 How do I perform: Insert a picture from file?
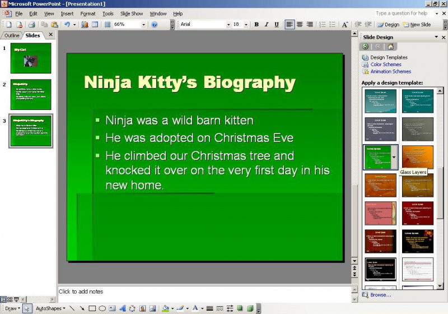tap(152, 308)
